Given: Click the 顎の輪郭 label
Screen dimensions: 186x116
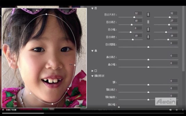Looking at the screenshot, I should tap(111, 97).
